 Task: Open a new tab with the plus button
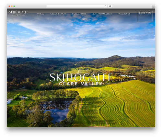154,7
